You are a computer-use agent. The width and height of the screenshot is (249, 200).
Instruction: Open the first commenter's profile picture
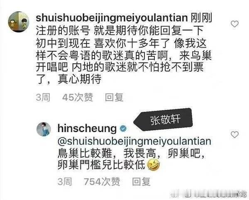19,22
